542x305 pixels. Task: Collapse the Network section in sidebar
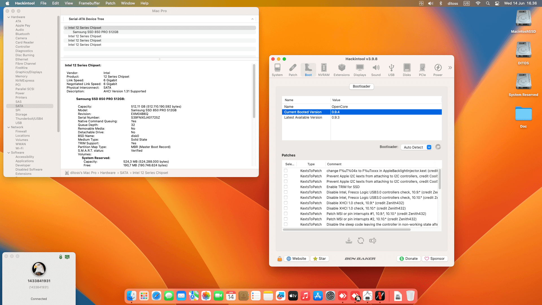tap(9, 127)
